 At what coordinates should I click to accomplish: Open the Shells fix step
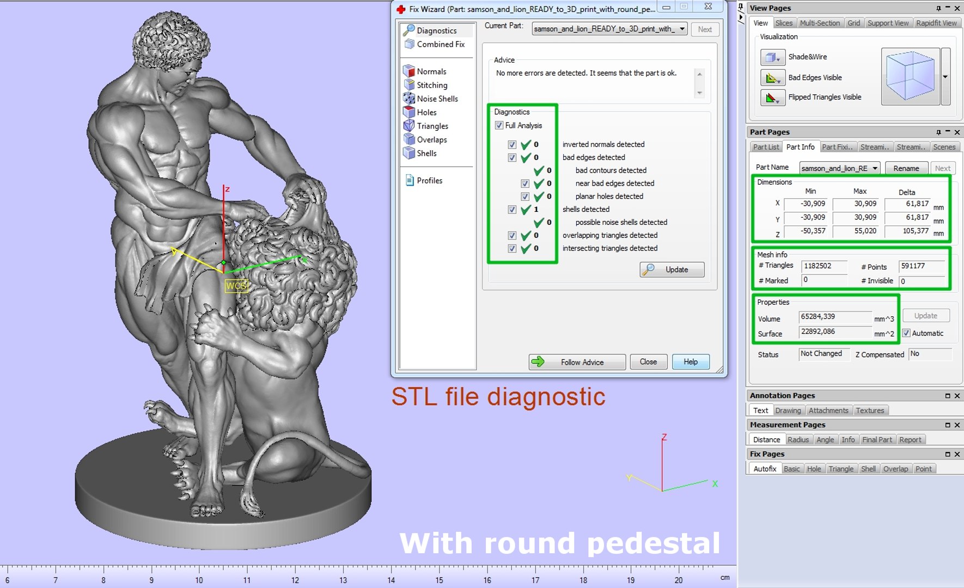(426, 153)
